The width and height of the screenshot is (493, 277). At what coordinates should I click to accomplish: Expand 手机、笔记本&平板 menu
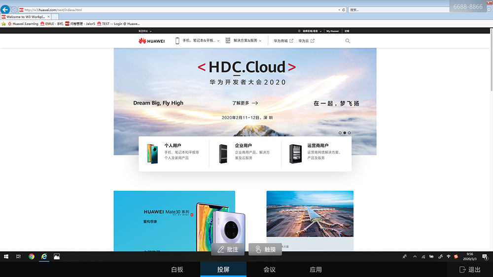(x=197, y=40)
